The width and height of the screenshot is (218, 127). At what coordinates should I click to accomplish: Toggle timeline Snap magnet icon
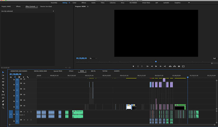click(15, 77)
